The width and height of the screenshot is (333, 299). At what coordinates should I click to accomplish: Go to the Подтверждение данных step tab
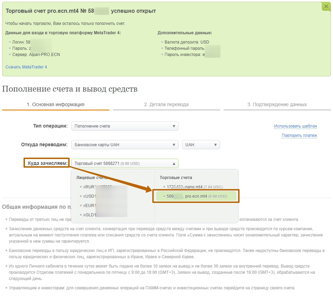277,104
